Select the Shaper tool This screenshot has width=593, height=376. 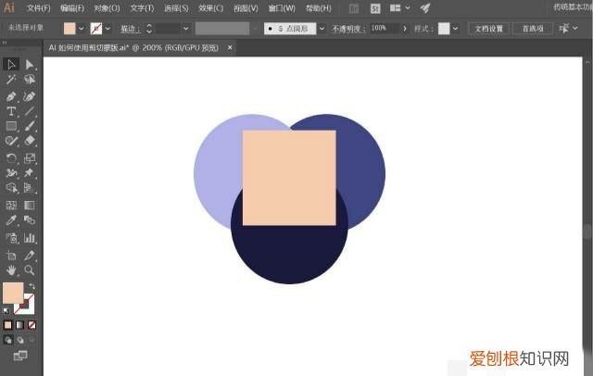[x=11, y=141]
